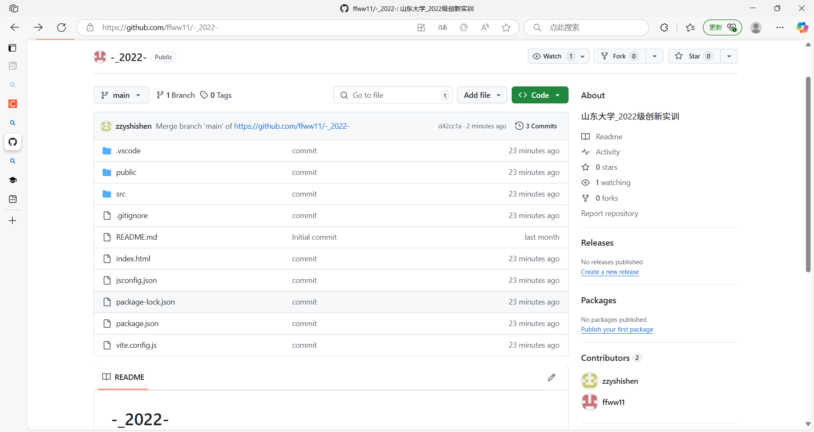The width and height of the screenshot is (814, 432).
Task: Select the graduation cap tab in sidebar
Action: click(13, 180)
